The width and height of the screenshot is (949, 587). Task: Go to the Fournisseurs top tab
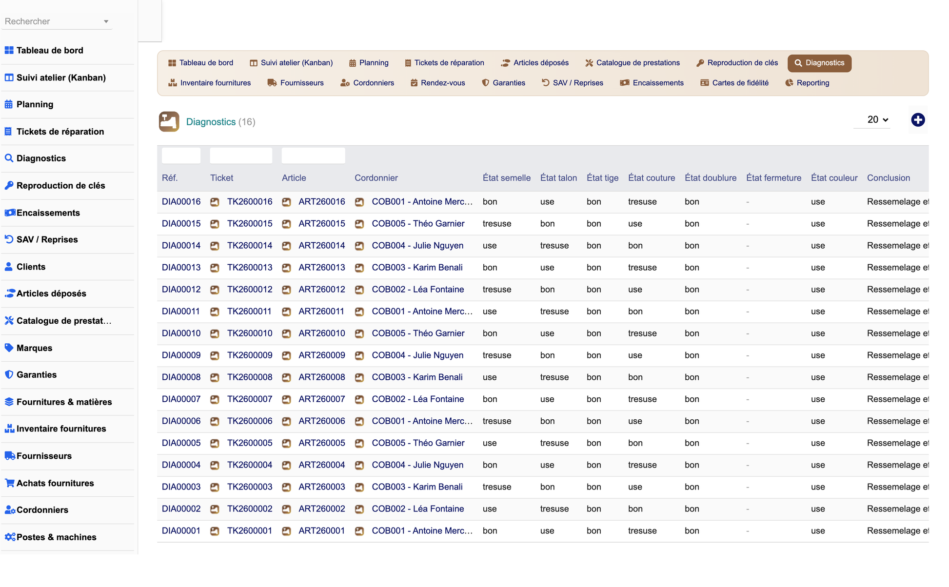(x=296, y=83)
